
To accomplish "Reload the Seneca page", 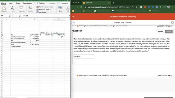I will coord(81,7).
